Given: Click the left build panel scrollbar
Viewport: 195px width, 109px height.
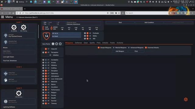Looking at the screenshot, I should click(x=38, y=31).
